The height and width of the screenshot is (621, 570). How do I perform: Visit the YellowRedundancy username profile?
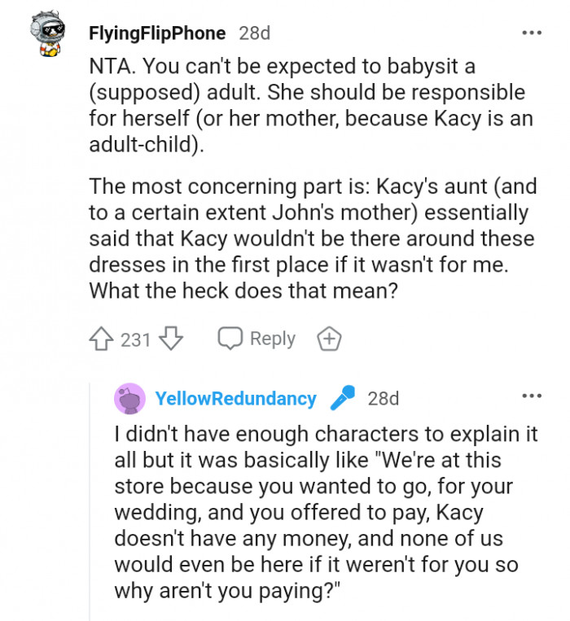[235, 399]
